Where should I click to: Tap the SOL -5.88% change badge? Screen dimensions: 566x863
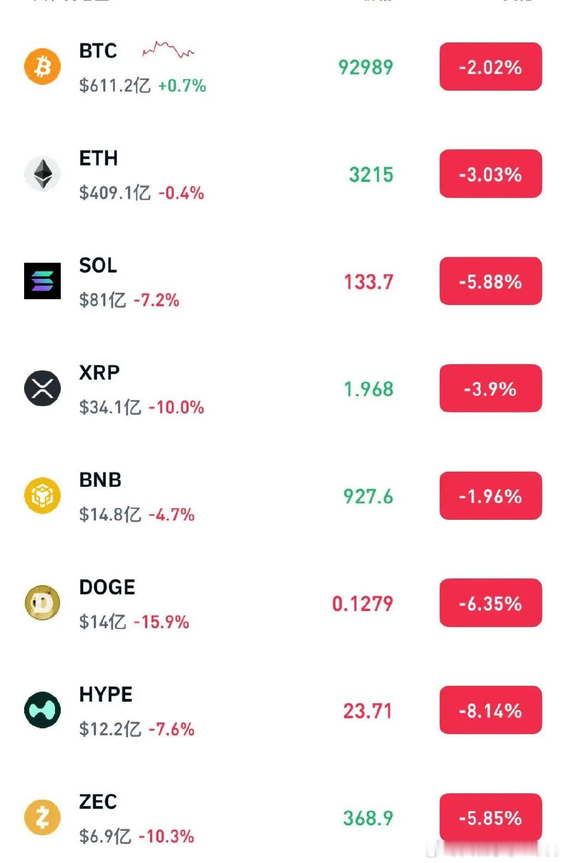coord(491,281)
